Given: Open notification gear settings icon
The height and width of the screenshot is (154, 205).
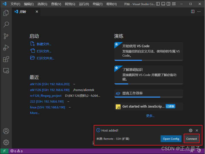Looking at the screenshot, I should [x=190, y=130].
